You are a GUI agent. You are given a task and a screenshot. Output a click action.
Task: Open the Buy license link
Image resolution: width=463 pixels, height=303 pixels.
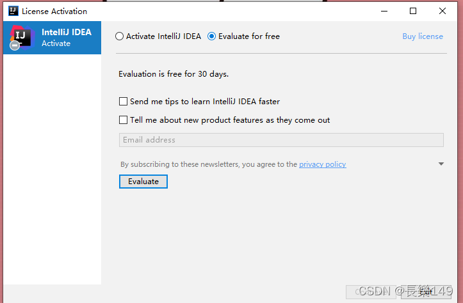click(423, 36)
